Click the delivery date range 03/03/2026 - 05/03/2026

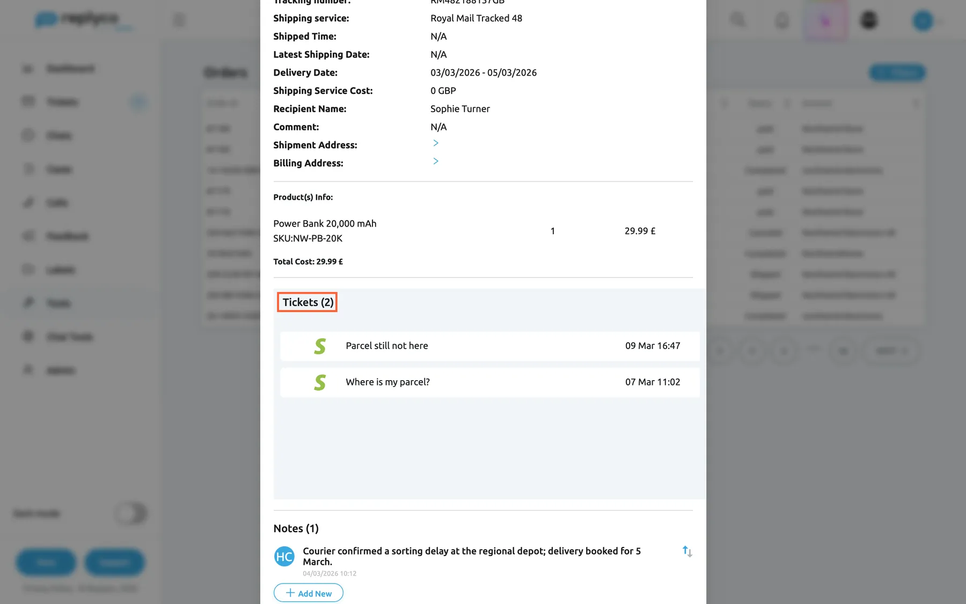click(x=484, y=72)
